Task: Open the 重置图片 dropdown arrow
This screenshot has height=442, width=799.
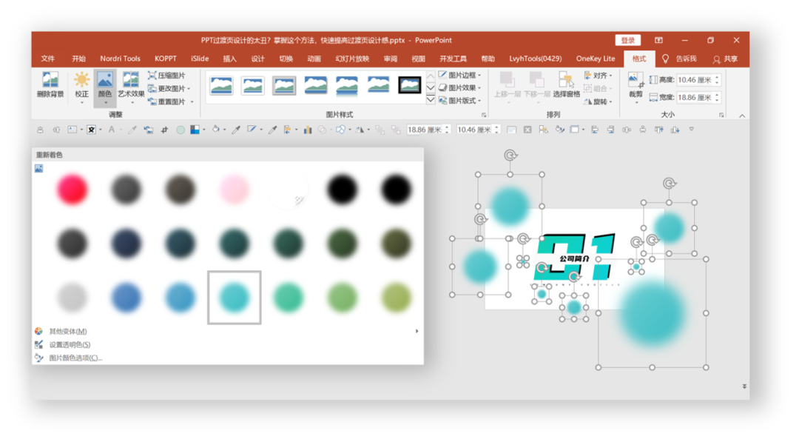Action: 192,102
